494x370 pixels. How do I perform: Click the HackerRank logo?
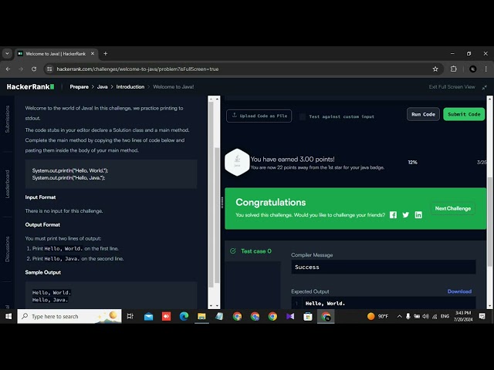(x=30, y=87)
